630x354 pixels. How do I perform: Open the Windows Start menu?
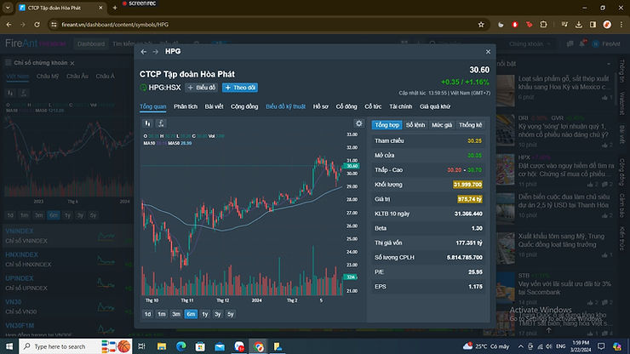click(x=9, y=346)
